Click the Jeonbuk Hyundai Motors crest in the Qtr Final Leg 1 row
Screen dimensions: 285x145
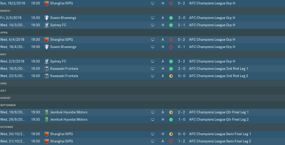[x=47, y=112]
